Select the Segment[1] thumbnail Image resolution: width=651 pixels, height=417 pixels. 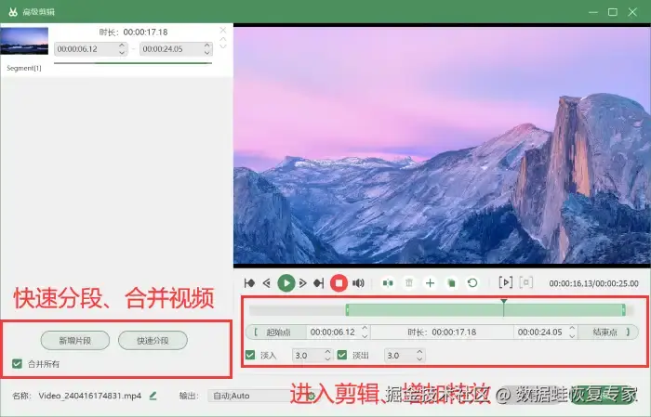point(24,41)
